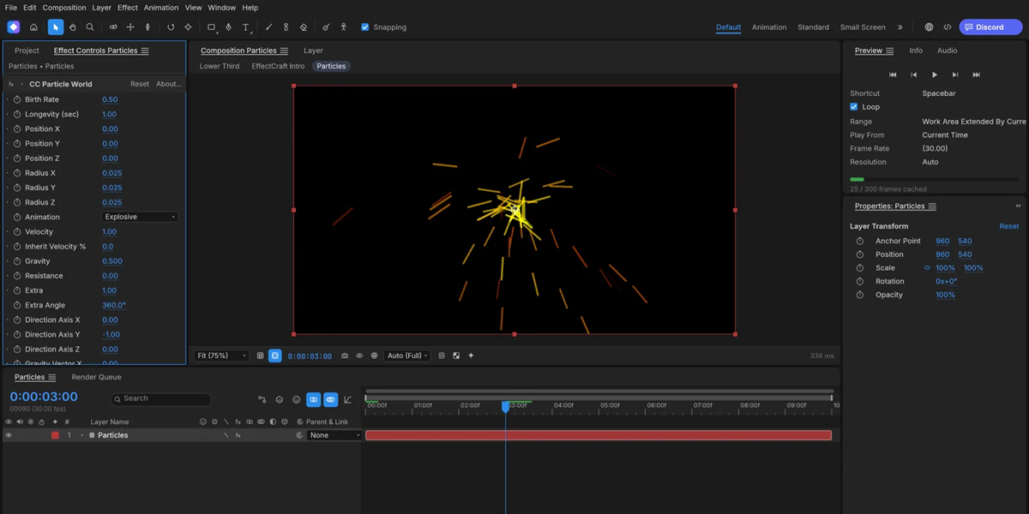This screenshot has width=1029, height=514.
Task: Play the preview
Action: coord(935,75)
